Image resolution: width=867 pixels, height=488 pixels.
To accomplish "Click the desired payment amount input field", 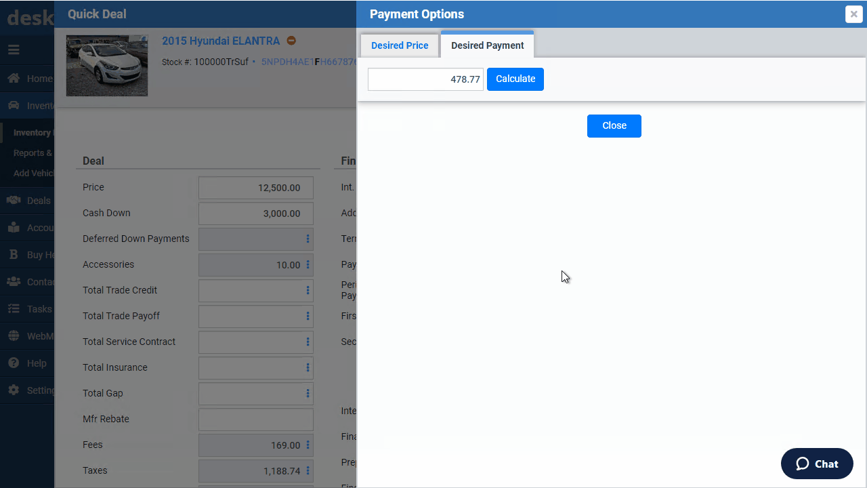I will click(x=425, y=79).
